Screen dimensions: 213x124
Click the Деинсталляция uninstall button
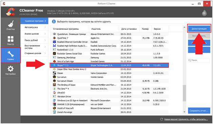[x=199, y=29]
